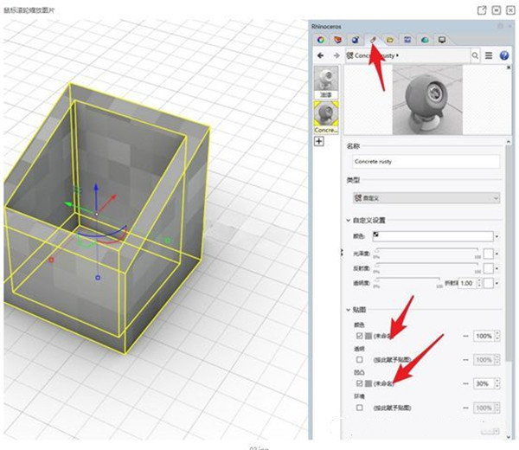Image resolution: width=519 pixels, height=450 pixels.
Task: Add a new material with plus button
Action: pyautogui.click(x=319, y=141)
